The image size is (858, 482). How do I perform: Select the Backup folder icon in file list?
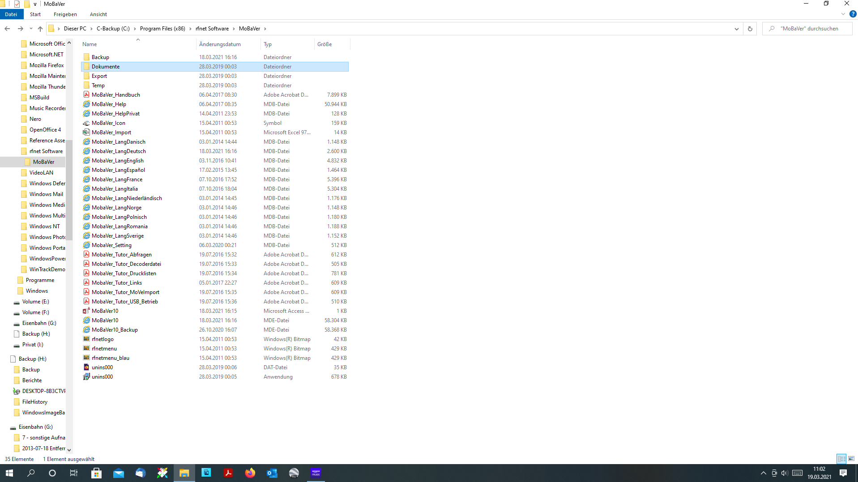pyautogui.click(x=86, y=57)
